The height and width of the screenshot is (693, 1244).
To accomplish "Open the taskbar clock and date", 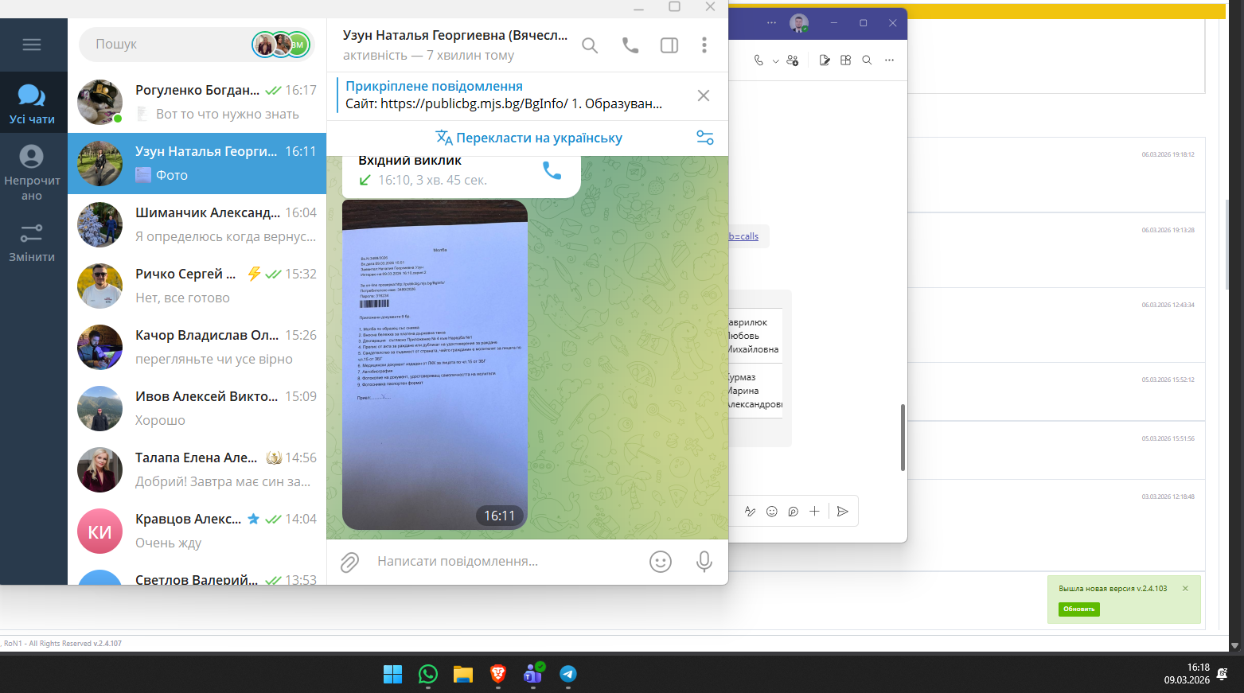I will click(1187, 674).
